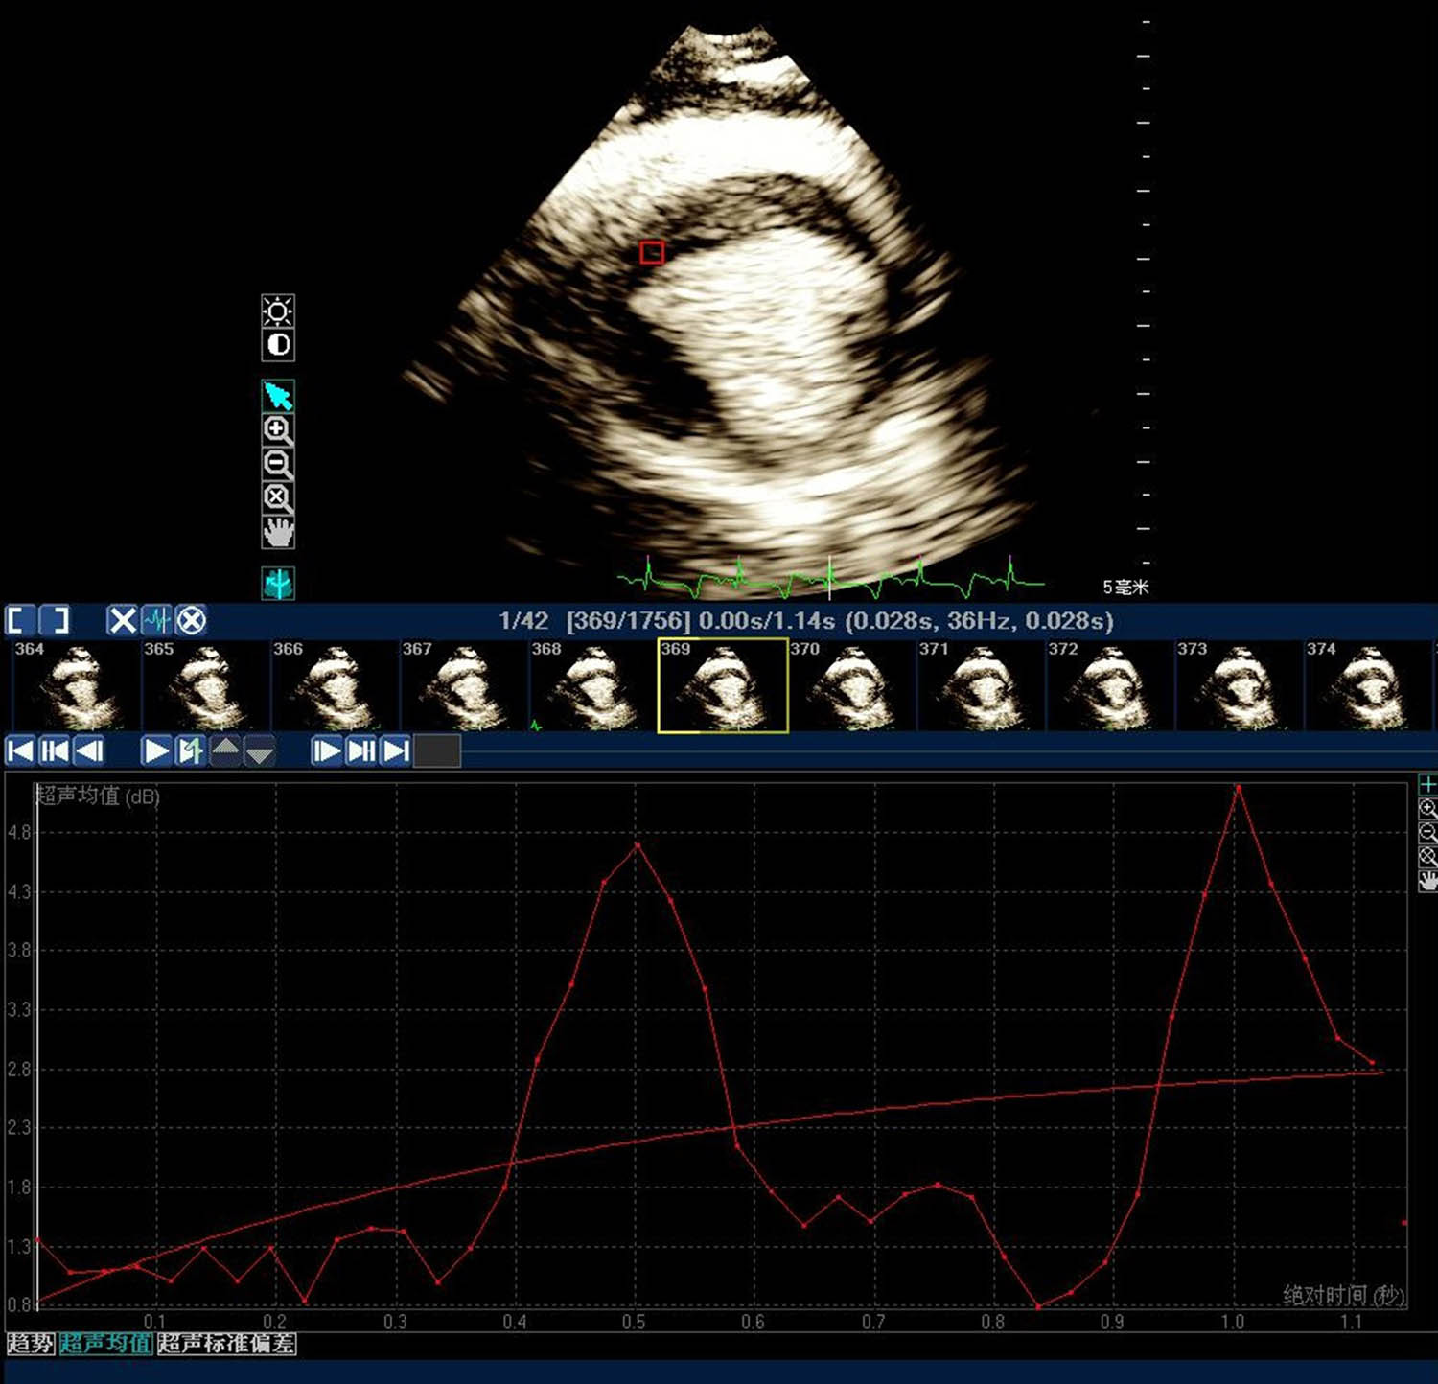Select highlighted frame thumbnail 369
The width and height of the screenshot is (1438, 1384).
pos(723,685)
